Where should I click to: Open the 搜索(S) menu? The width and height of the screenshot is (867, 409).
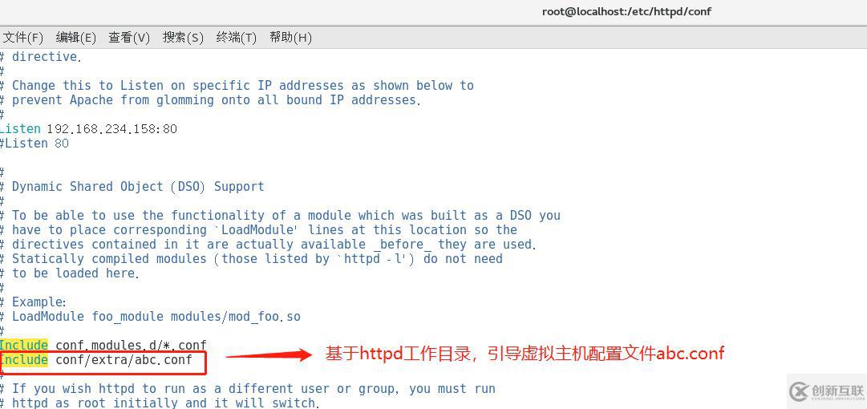(183, 38)
